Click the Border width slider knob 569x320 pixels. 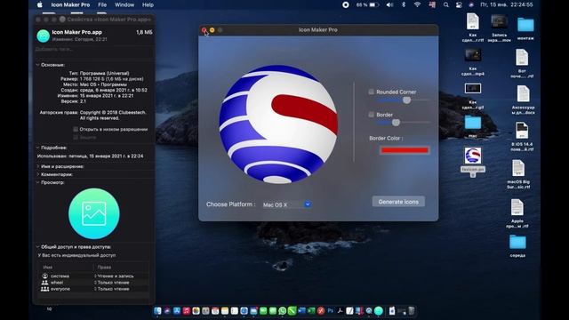[x=397, y=123]
